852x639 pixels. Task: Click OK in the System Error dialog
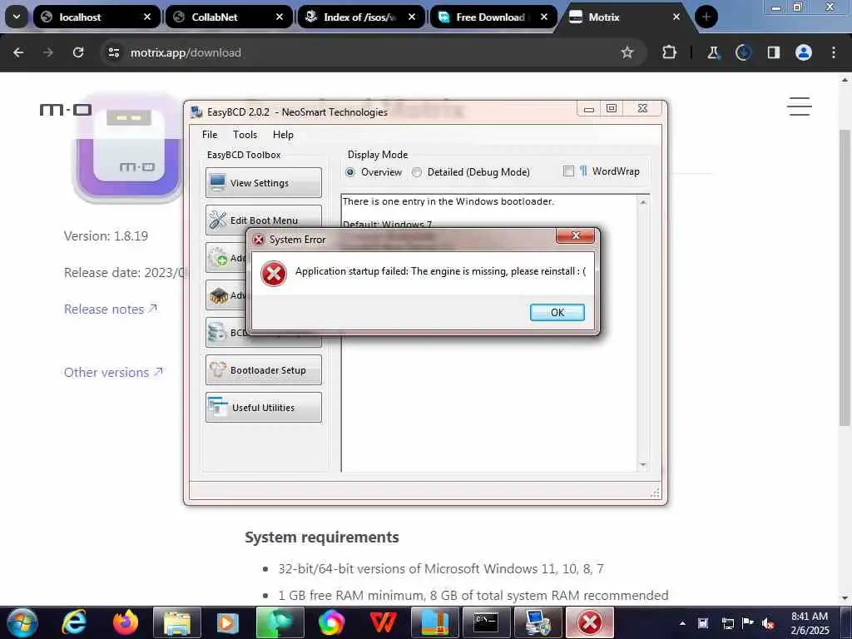[557, 313]
